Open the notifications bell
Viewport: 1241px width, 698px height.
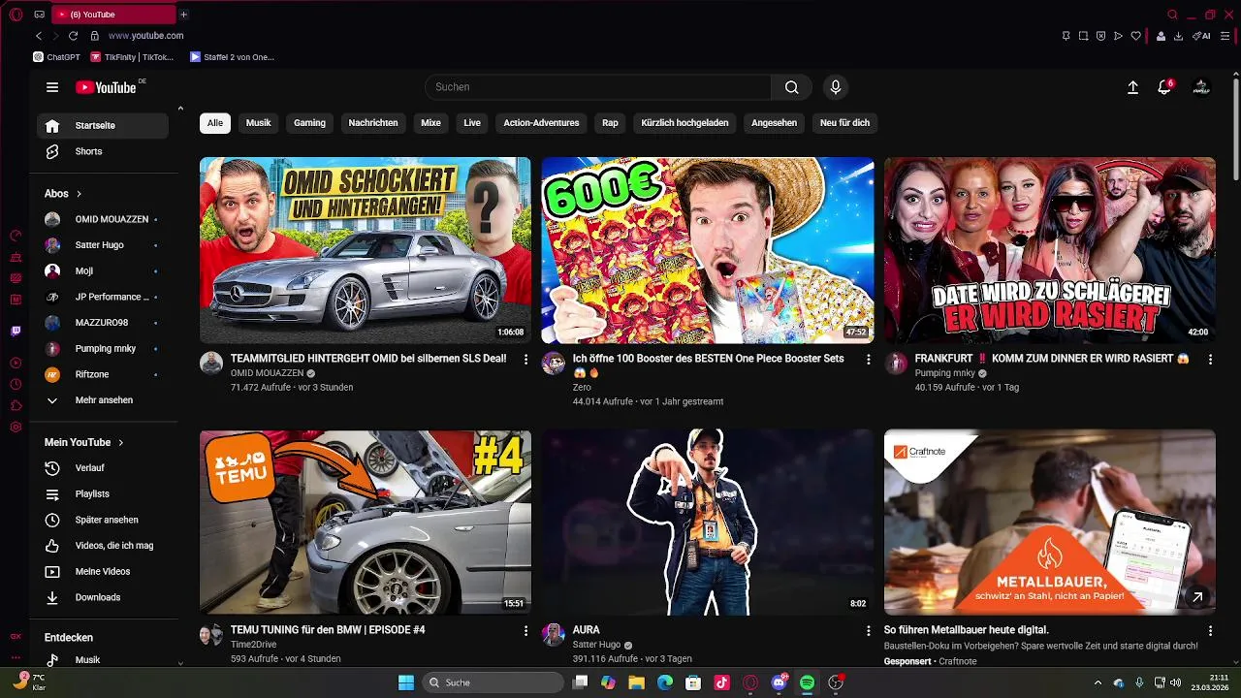[1165, 87]
